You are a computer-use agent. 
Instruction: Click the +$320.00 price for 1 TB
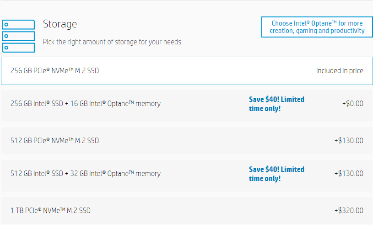click(x=349, y=210)
